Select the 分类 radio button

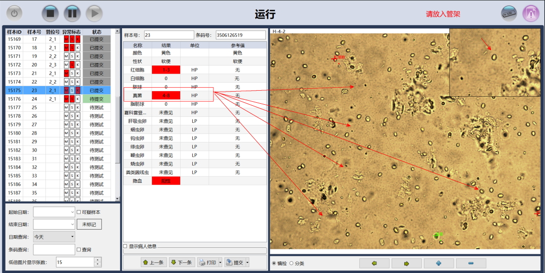291,263
